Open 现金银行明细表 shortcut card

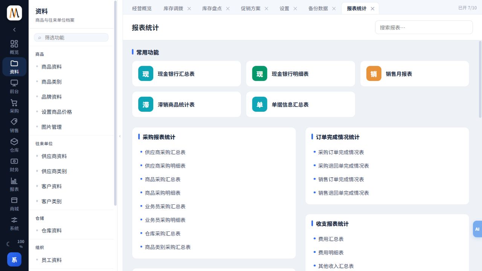coord(300,74)
